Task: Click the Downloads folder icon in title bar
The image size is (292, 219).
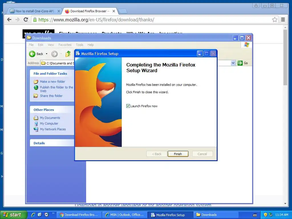Action: [x=29, y=38]
